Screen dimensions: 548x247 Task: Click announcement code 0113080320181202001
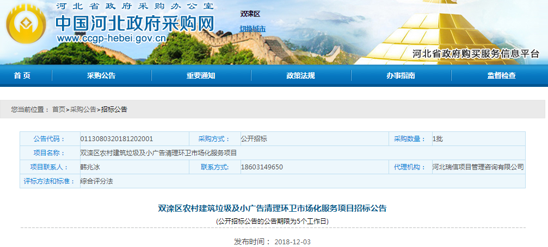tap(116, 138)
